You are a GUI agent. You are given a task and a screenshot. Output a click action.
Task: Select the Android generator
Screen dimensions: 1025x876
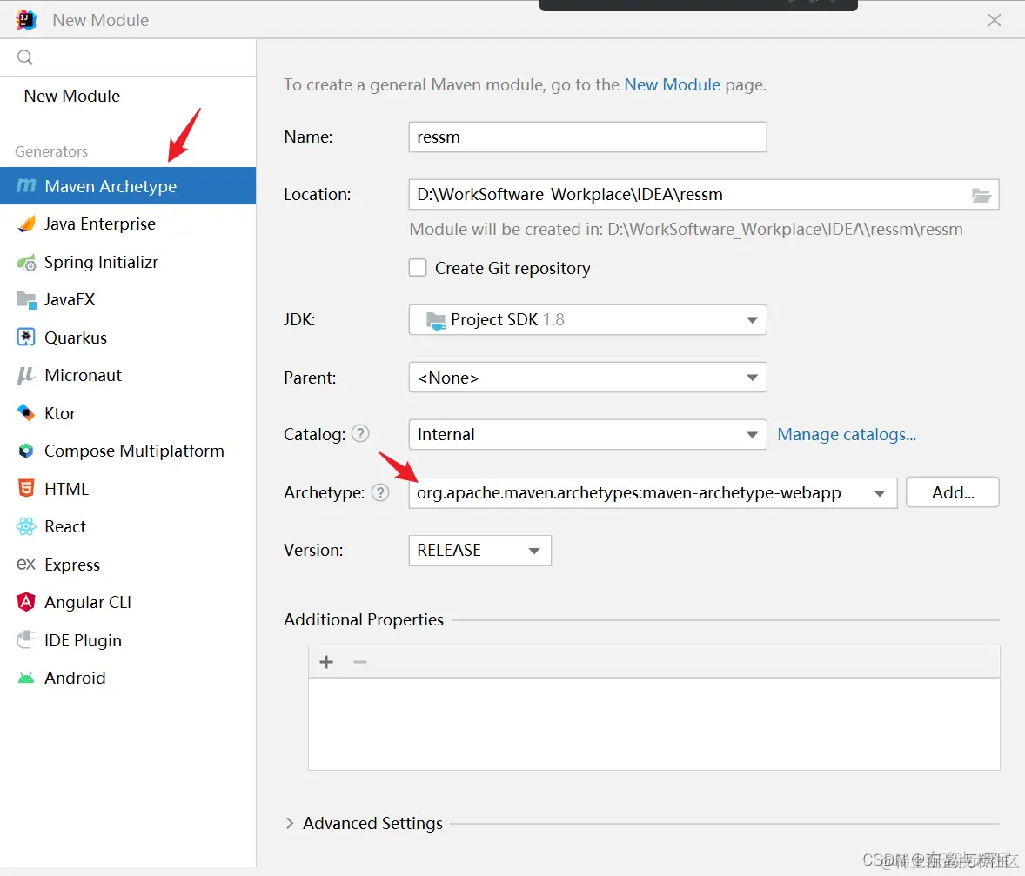point(127,678)
